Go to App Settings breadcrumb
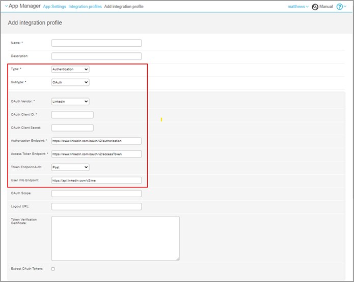The image size is (354, 282). 54,7
